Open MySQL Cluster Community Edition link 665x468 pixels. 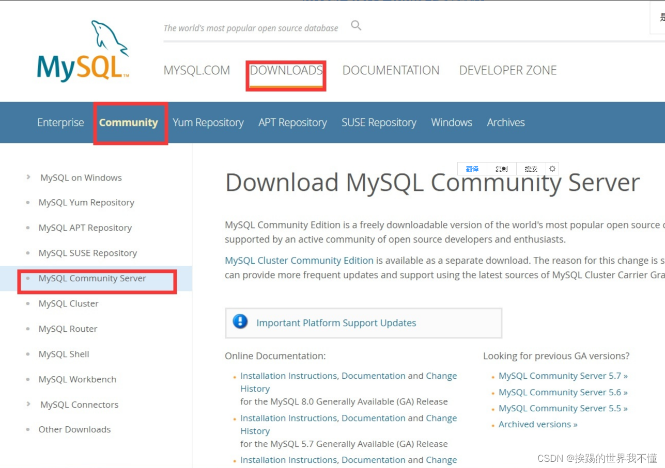pyautogui.click(x=299, y=261)
